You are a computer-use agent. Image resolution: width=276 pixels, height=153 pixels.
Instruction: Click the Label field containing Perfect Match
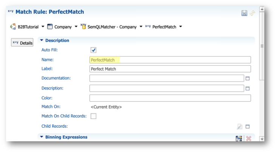[x=170, y=69]
